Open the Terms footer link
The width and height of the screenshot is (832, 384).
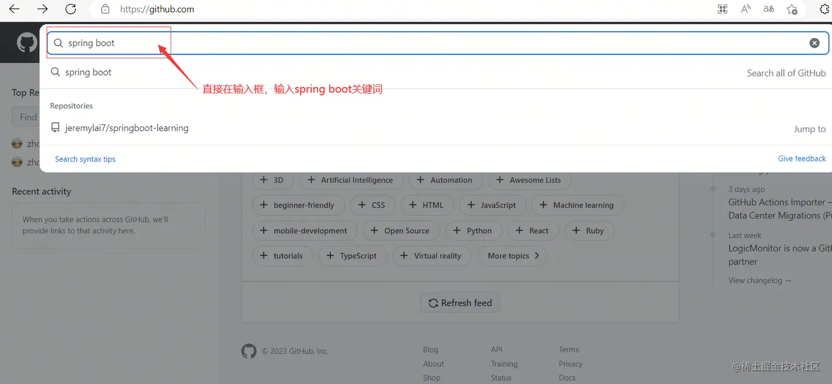[568, 349]
